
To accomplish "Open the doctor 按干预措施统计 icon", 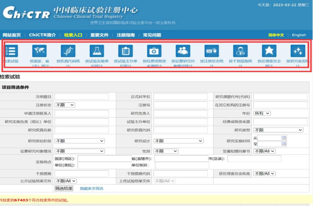I will 240,51.
